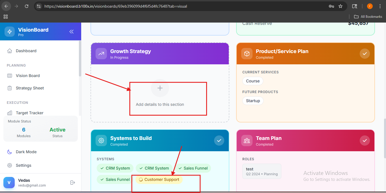Open site information icon in address bar
Viewport: 386px width, 193px height.
39,6
